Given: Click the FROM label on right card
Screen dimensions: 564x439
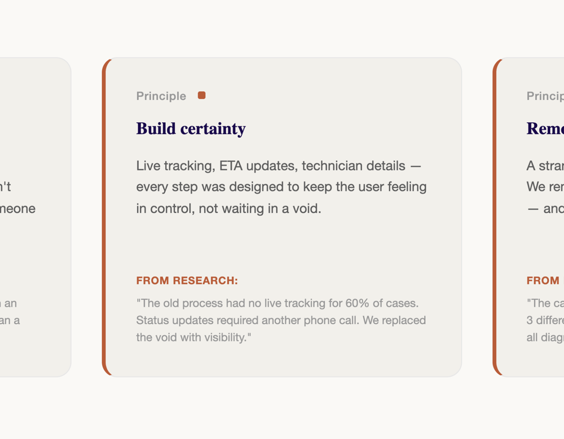Looking at the screenshot, I should click(543, 281).
